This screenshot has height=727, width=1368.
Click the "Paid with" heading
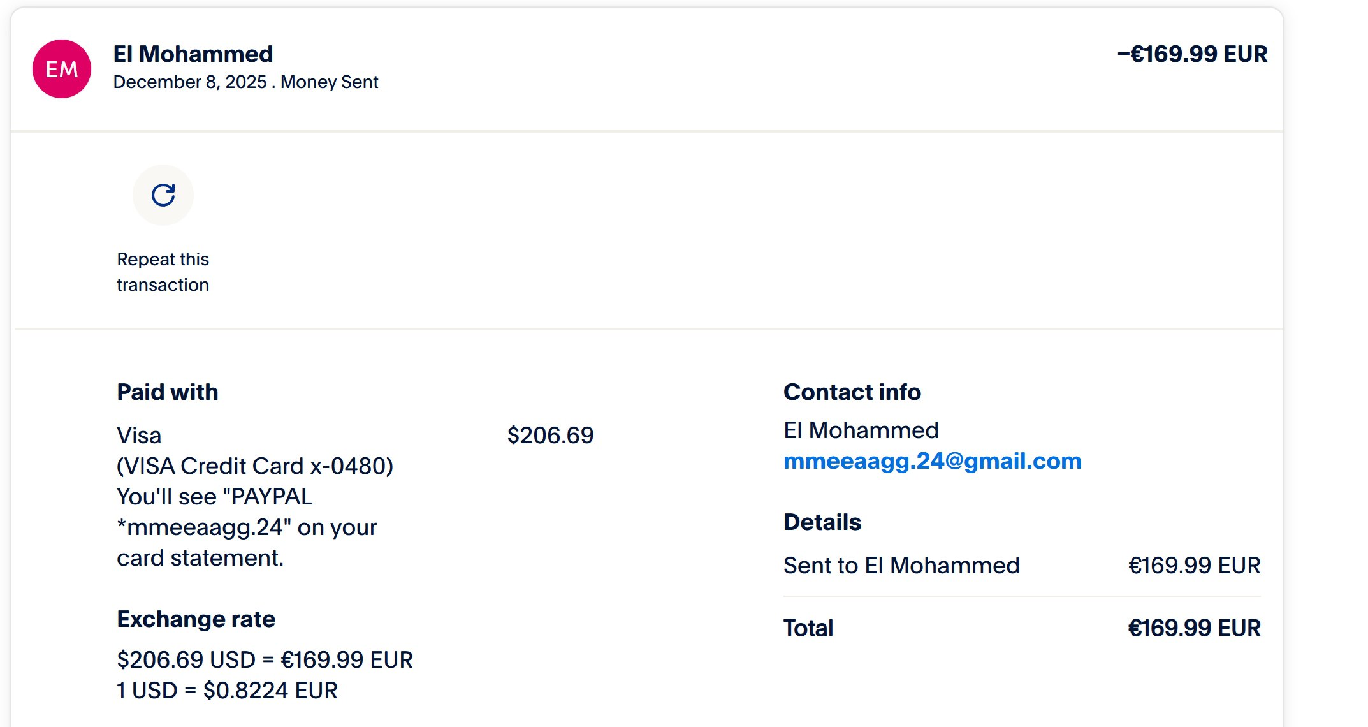(168, 392)
